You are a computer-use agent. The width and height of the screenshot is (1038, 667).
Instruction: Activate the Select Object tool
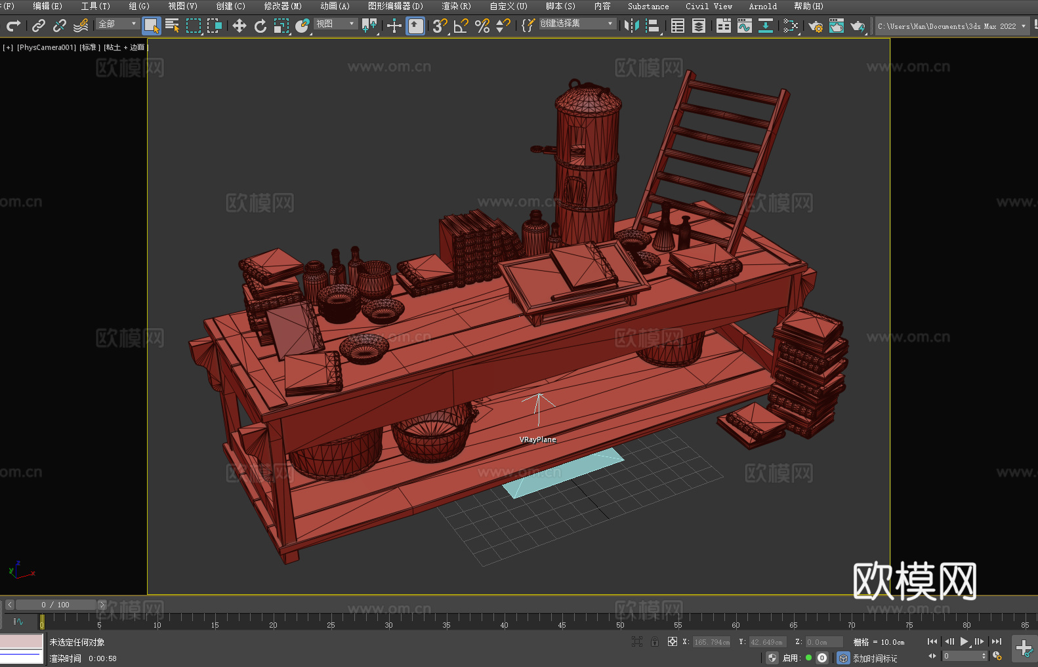[152, 26]
